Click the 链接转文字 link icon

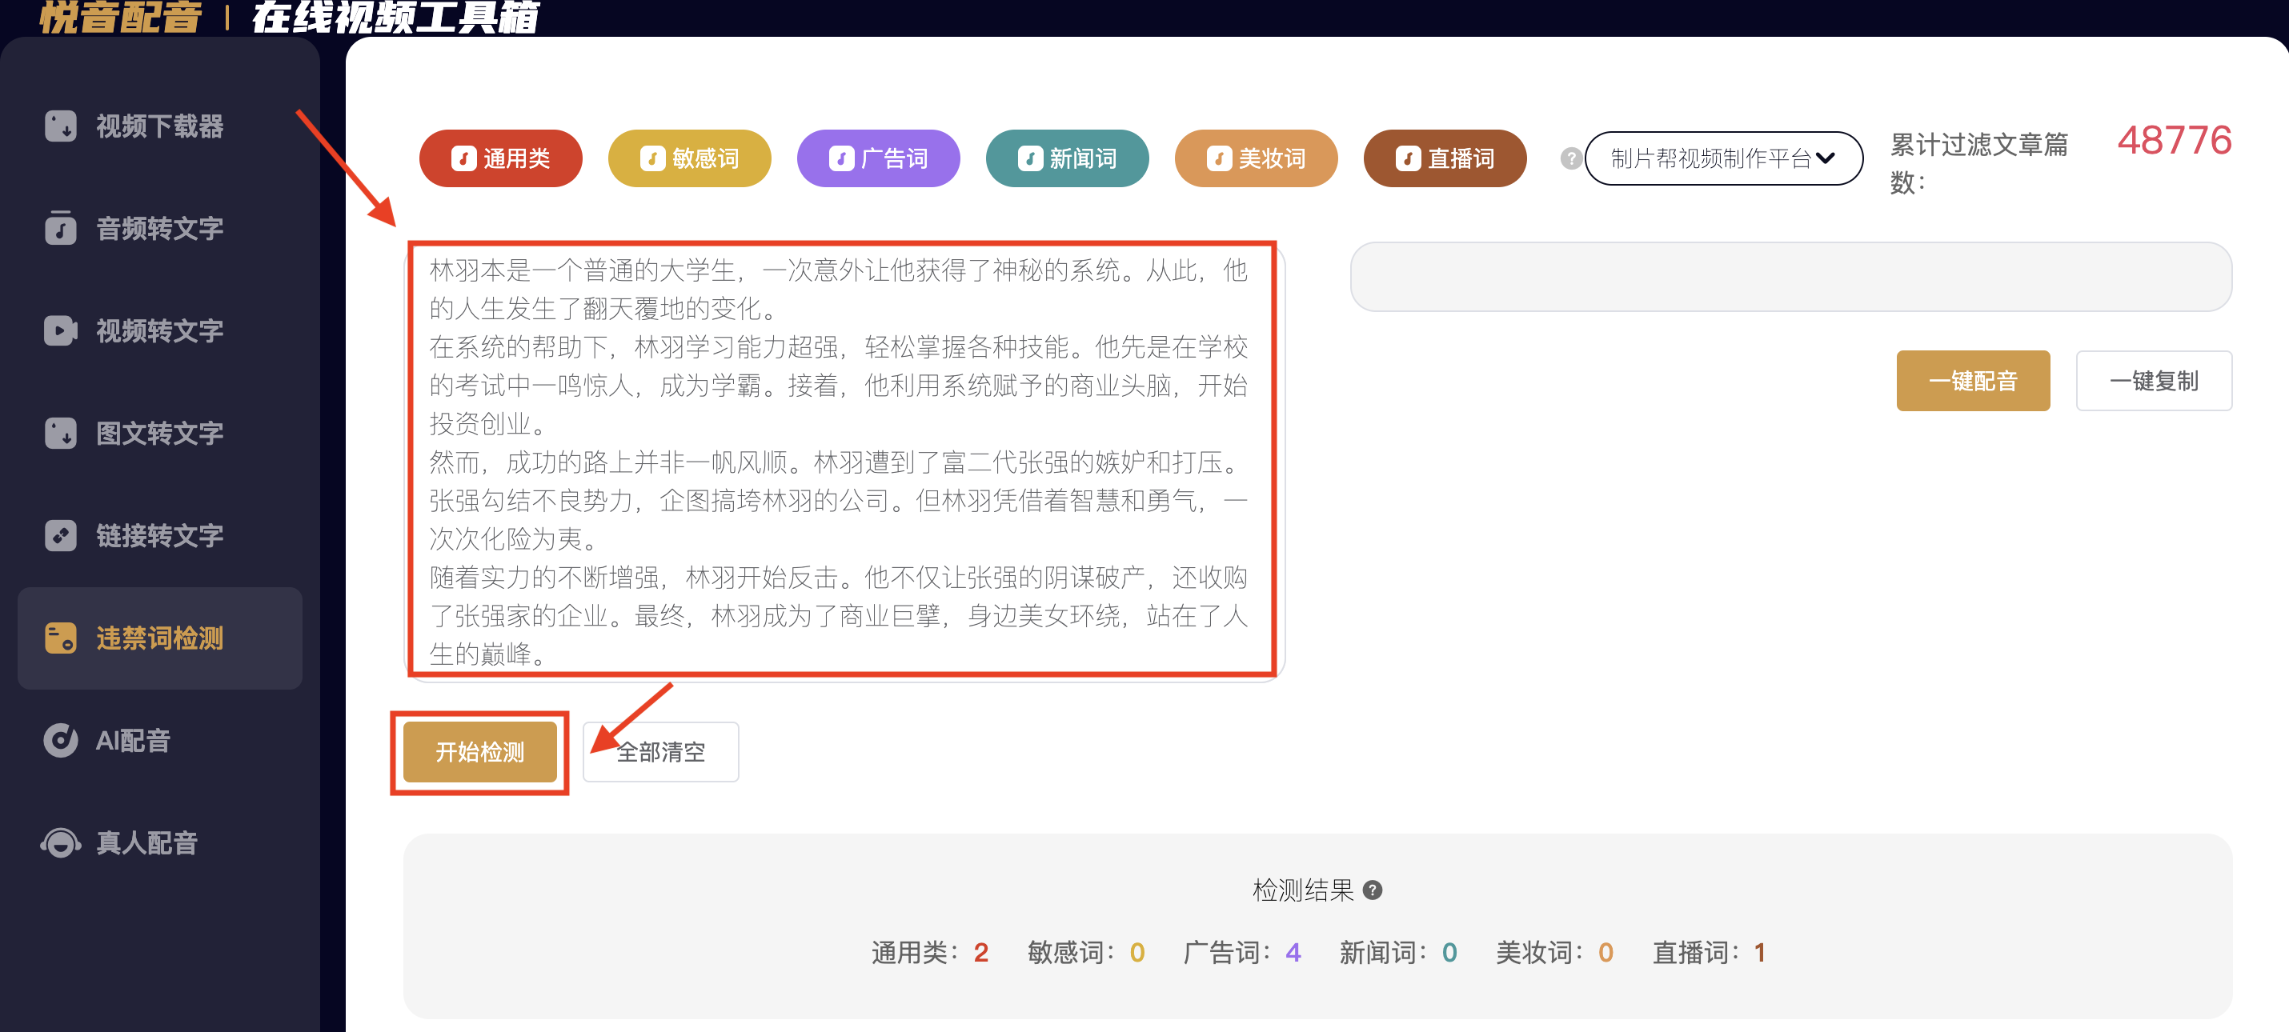[60, 535]
